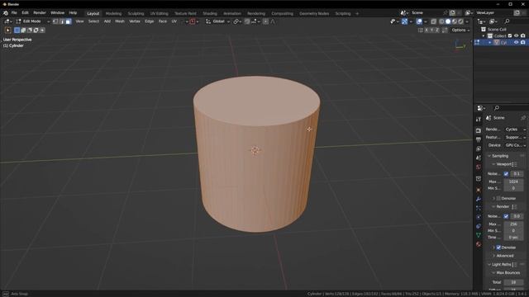Open the File menu
This screenshot has width=529, height=297.
coord(14,13)
